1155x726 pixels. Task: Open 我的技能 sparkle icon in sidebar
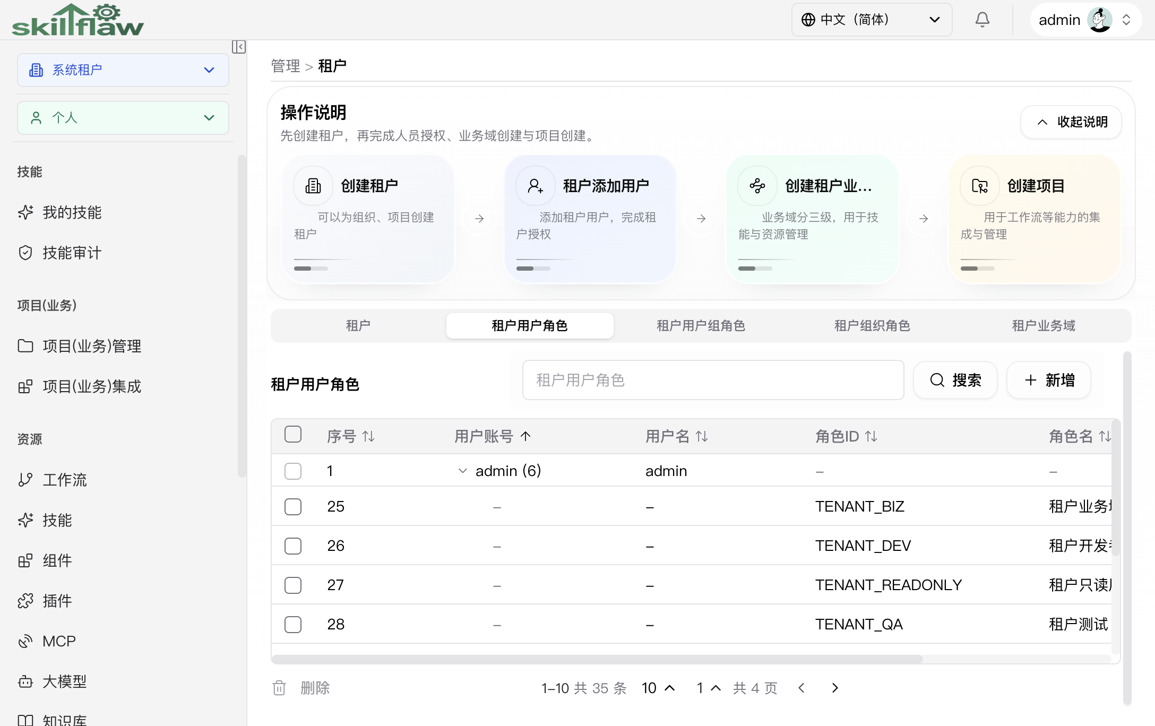click(25, 212)
